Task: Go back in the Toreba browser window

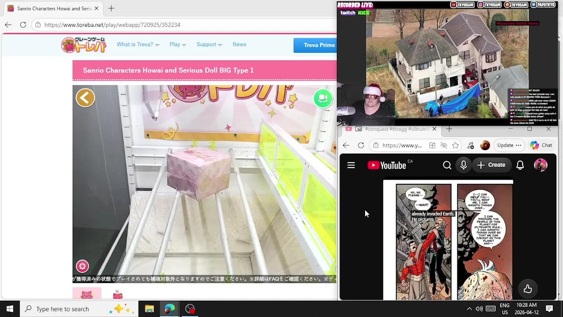Action: click(8, 25)
